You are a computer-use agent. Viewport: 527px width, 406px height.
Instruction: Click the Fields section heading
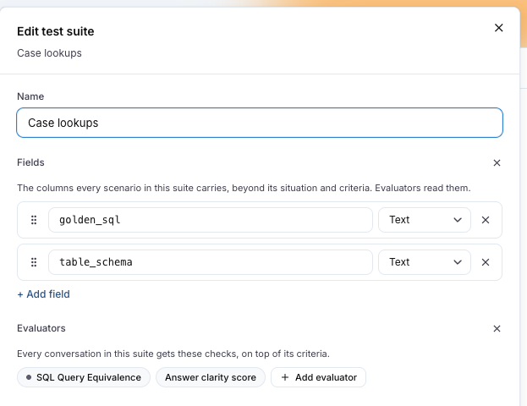[30, 162]
